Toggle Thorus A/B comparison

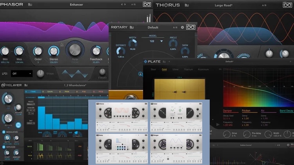tap(264, 5)
